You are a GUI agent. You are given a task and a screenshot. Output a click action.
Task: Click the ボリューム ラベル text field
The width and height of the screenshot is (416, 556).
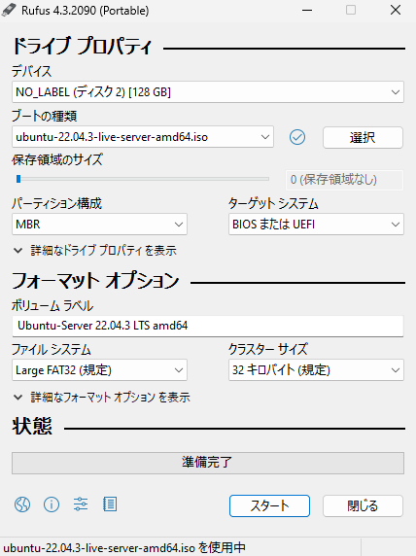(208, 326)
